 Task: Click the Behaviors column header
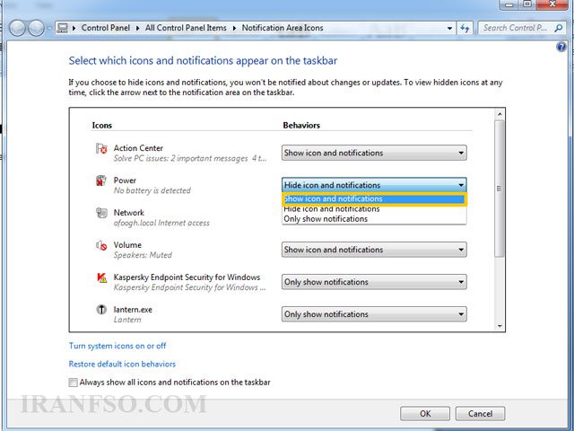(x=301, y=126)
